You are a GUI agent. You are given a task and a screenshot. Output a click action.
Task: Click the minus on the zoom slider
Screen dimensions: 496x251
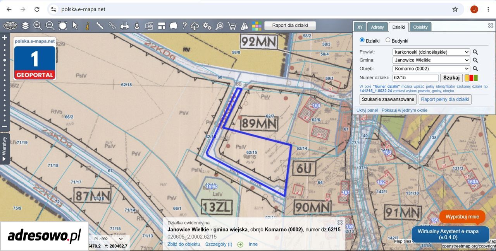(x=5, y=126)
